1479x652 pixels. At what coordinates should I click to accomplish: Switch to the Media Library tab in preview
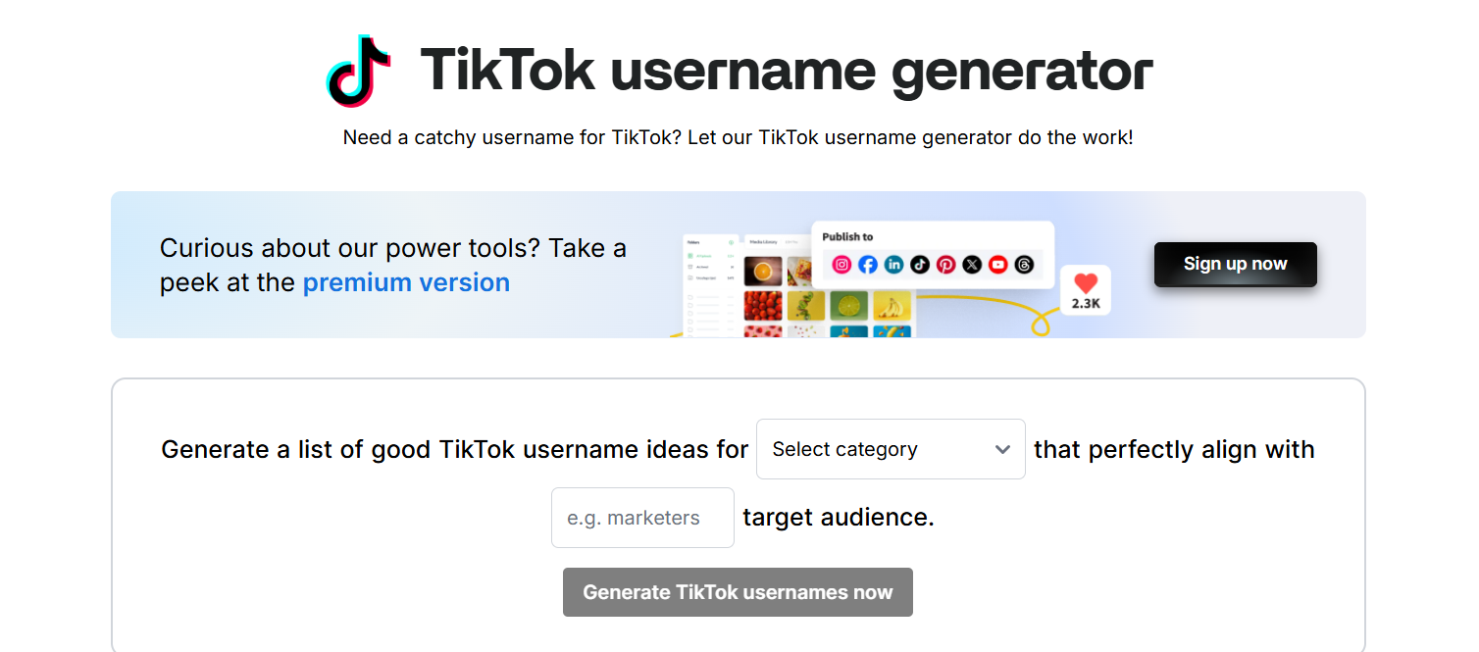point(764,241)
